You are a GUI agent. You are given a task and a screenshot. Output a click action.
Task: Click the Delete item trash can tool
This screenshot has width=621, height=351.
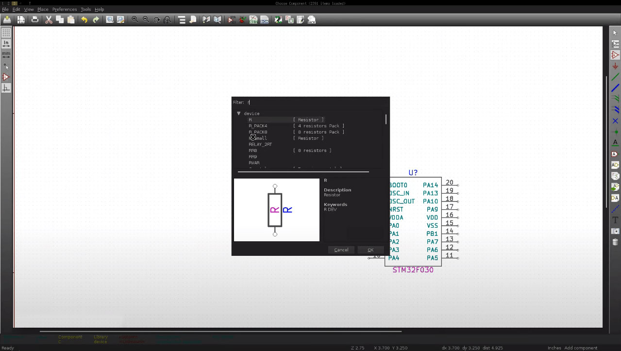point(615,242)
